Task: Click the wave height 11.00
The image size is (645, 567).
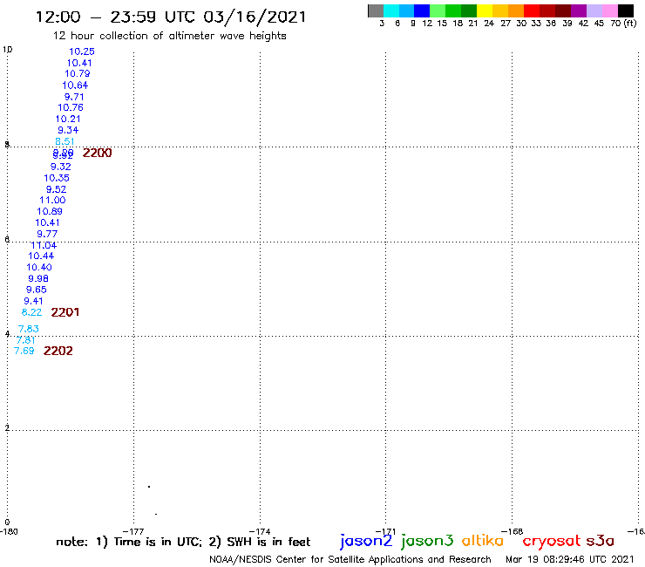Action: pyautogui.click(x=52, y=200)
